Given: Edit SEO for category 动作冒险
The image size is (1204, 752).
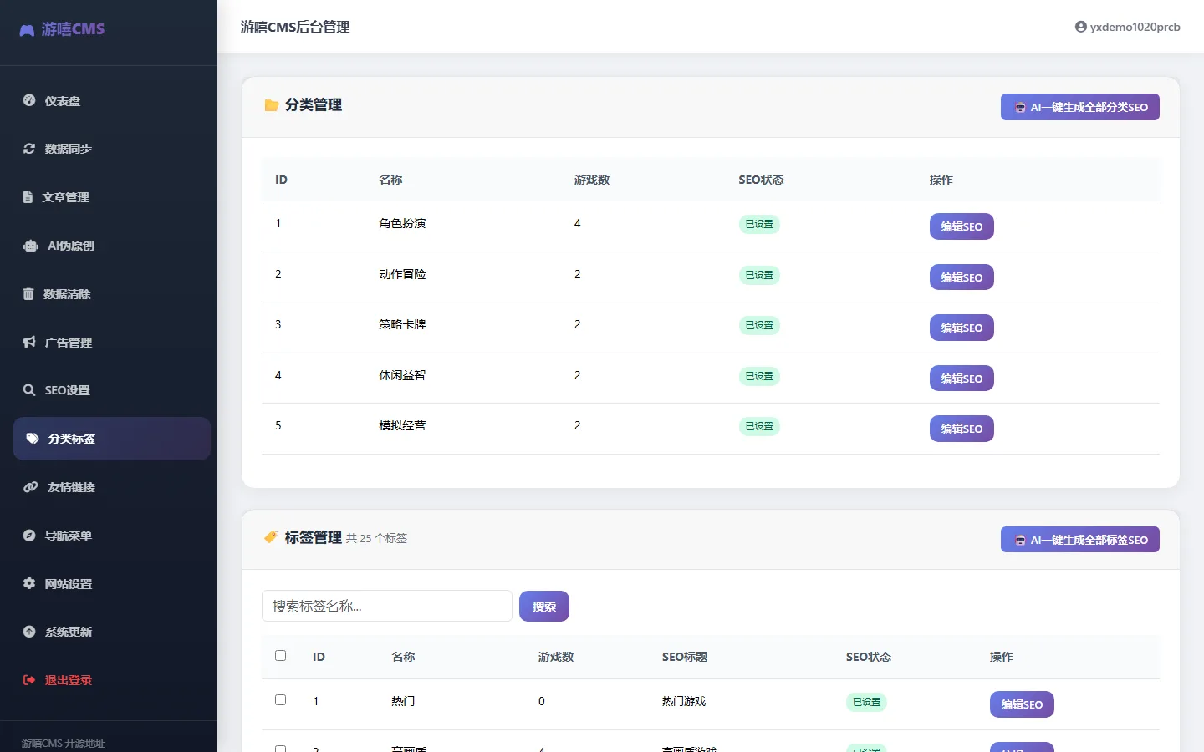Looking at the screenshot, I should point(962,277).
